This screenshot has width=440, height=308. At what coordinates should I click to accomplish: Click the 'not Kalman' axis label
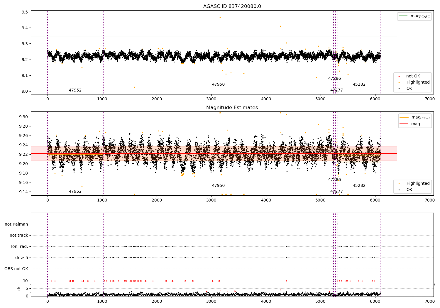(16, 224)
